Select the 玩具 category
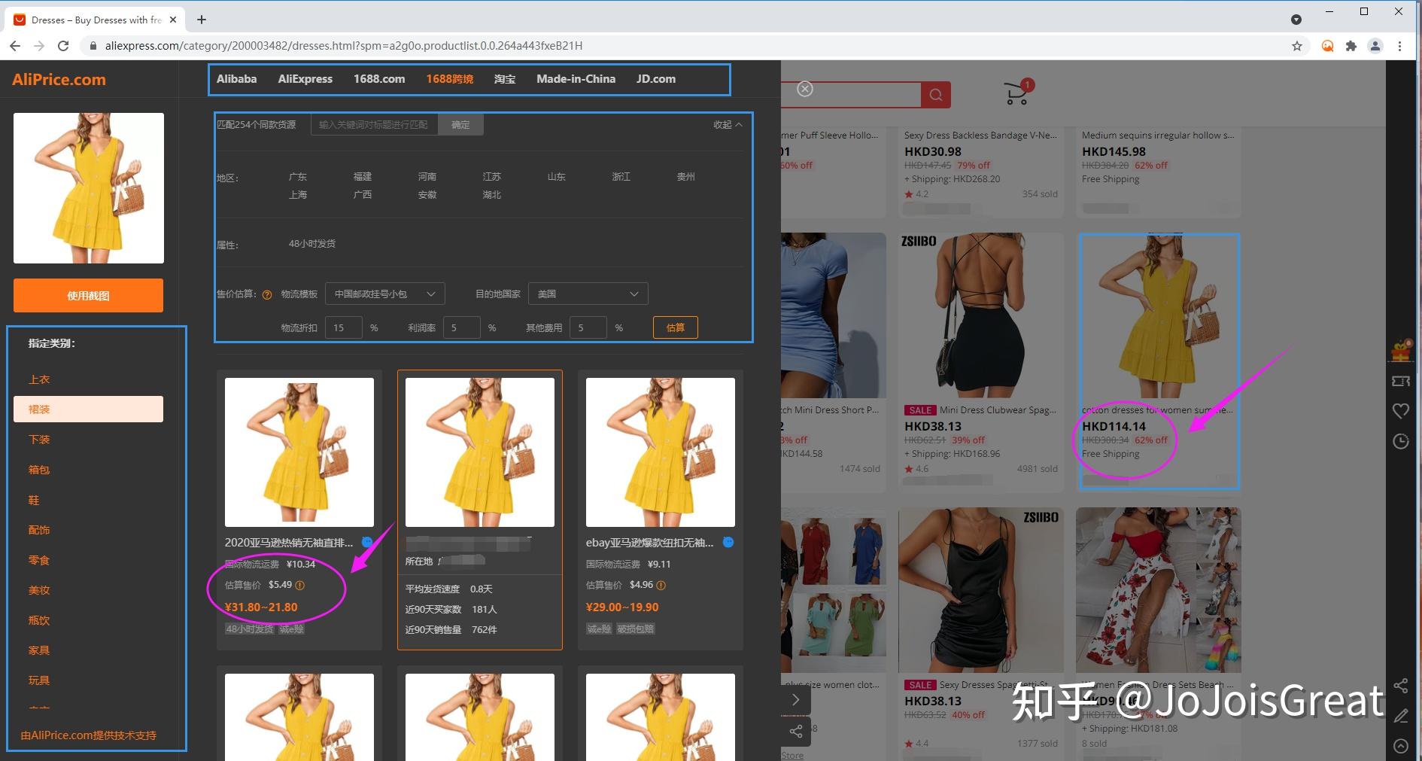Viewport: 1422px width, 761px height. [39, 680]
